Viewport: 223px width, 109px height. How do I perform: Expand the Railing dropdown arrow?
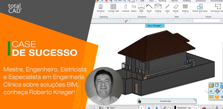coord(185,13)
